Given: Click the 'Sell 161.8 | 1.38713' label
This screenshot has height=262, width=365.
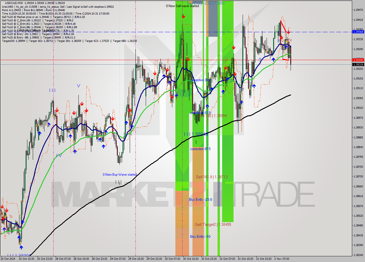Looking at the screenshot, I should point(212,177).
